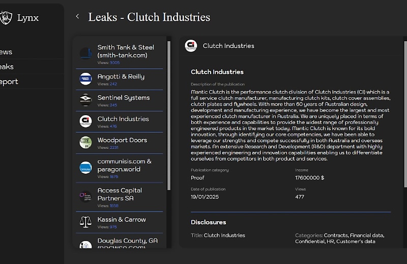Click the Views: 476 count

[x=107, y=126]
